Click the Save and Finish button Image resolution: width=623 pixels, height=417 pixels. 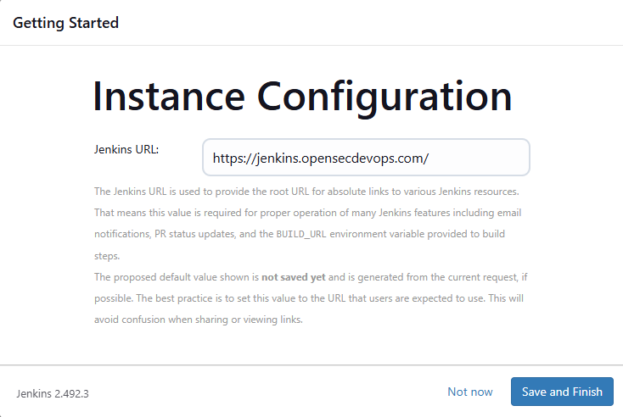[x=562, y=392]
